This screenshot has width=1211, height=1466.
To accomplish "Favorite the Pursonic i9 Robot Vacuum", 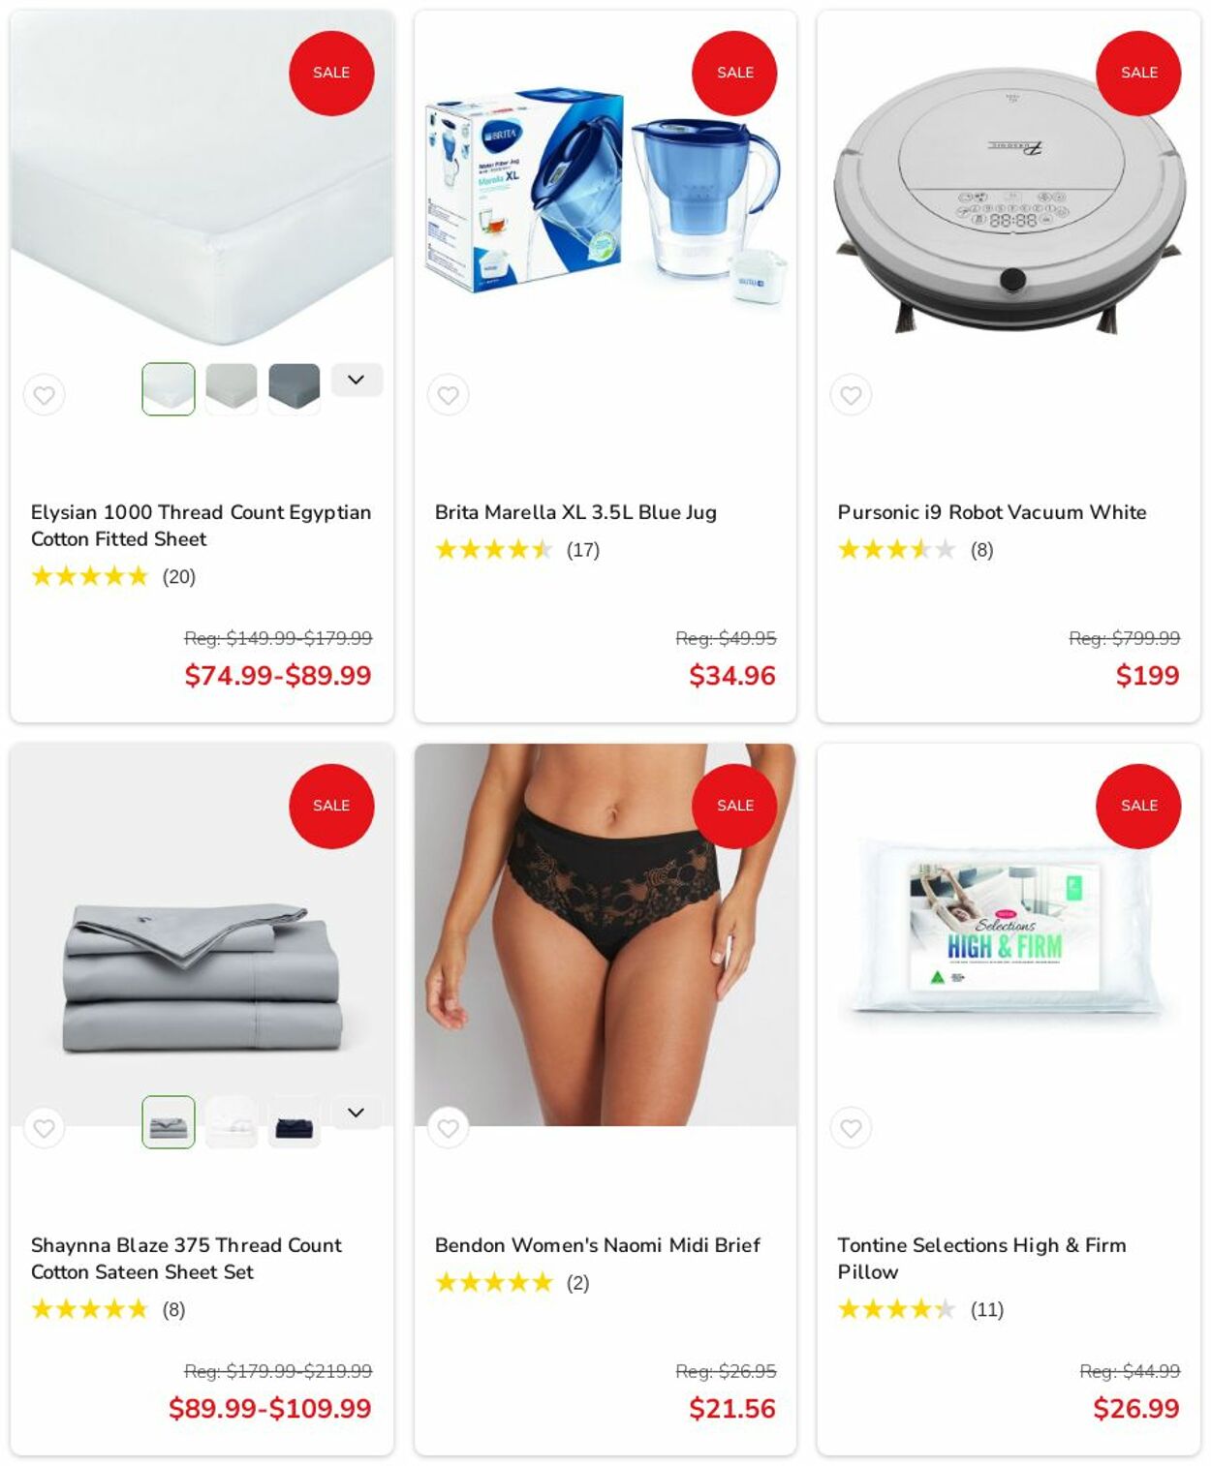I will (851, 395).
